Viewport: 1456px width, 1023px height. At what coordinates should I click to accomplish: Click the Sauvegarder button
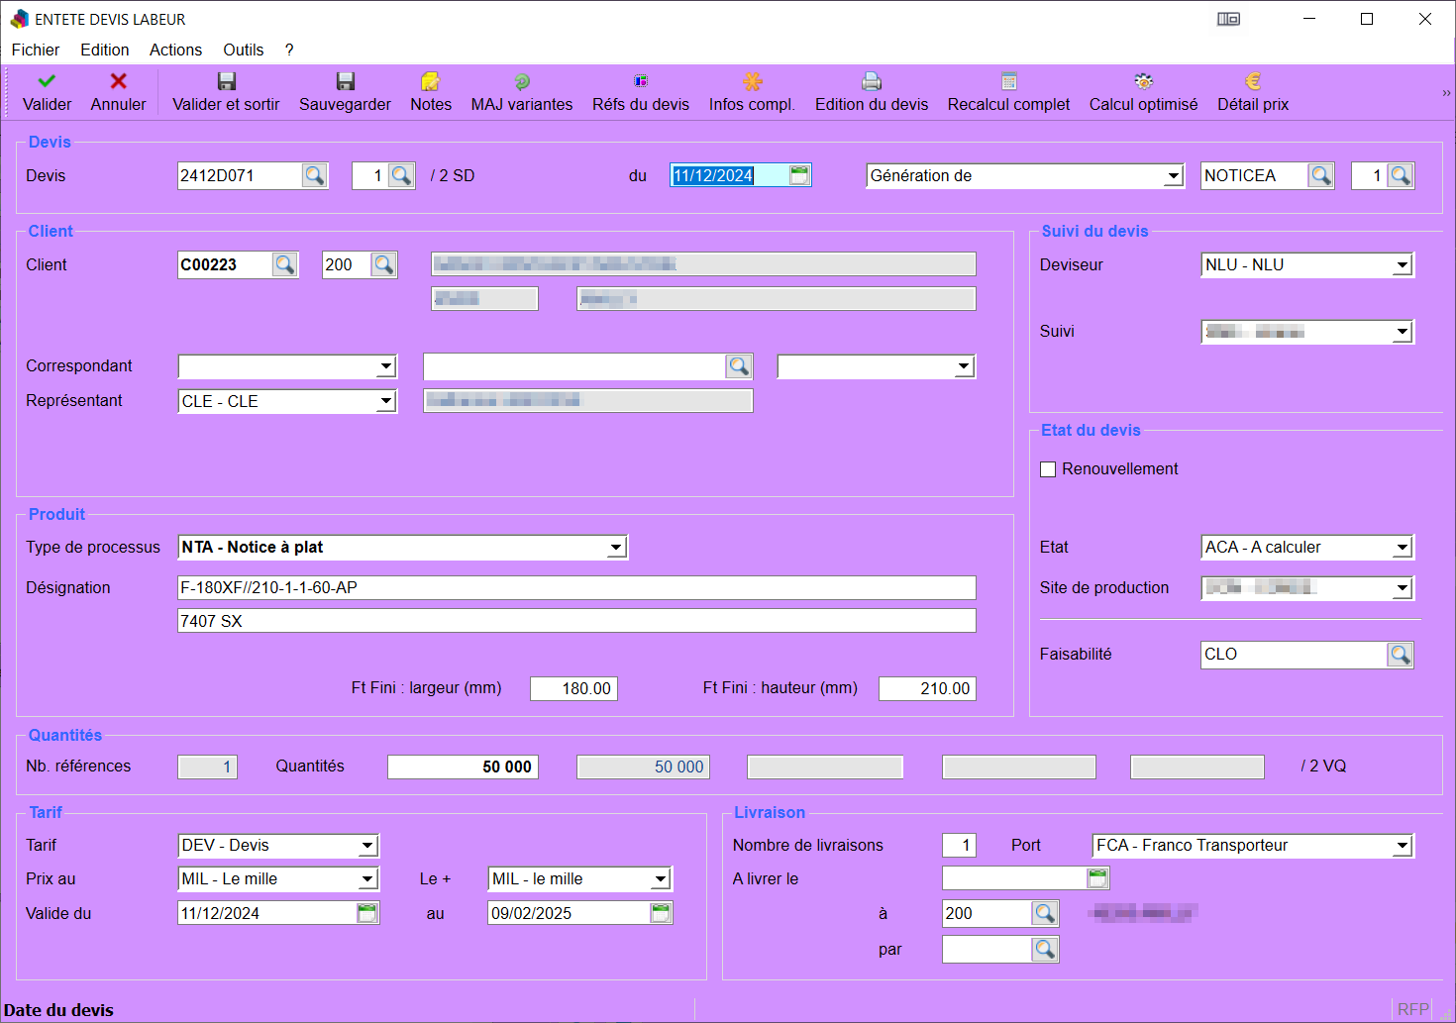click(x=345, y=92)
